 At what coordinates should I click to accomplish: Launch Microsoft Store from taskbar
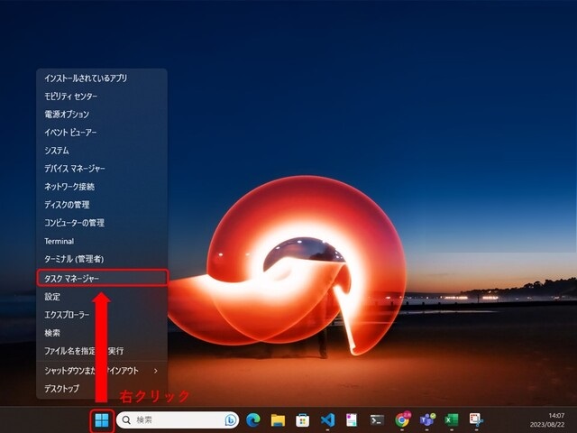coord(303,419)
